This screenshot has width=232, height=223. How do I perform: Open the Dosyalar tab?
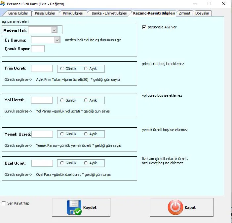pyautogui.click(x=202, y=13)
